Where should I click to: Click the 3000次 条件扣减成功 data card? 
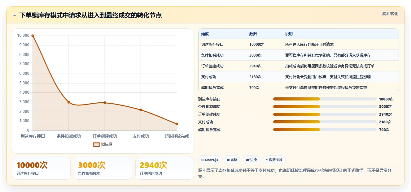pyautogui.click(x=103, y=168)
